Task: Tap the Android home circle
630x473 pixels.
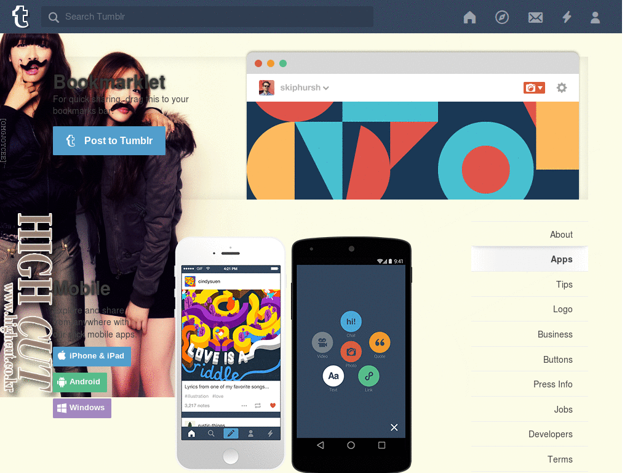Action: [x=351, y=445]
